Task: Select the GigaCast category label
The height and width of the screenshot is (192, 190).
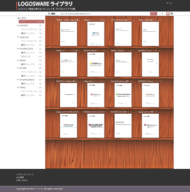Action: pos(24,37)
